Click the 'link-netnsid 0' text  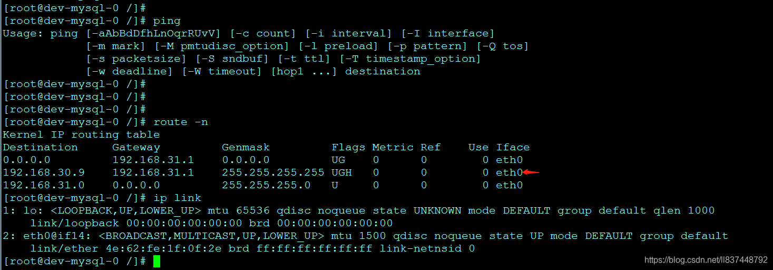click(427, 248)
